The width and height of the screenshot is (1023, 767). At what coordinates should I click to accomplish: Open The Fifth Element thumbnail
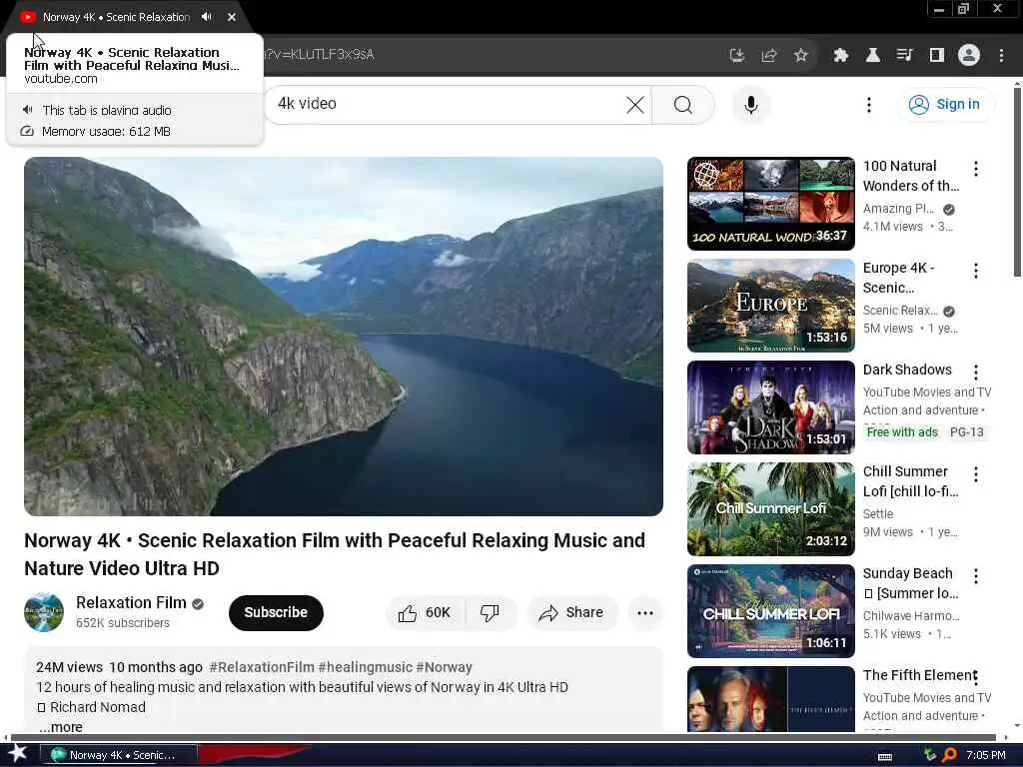pos(770,698)
